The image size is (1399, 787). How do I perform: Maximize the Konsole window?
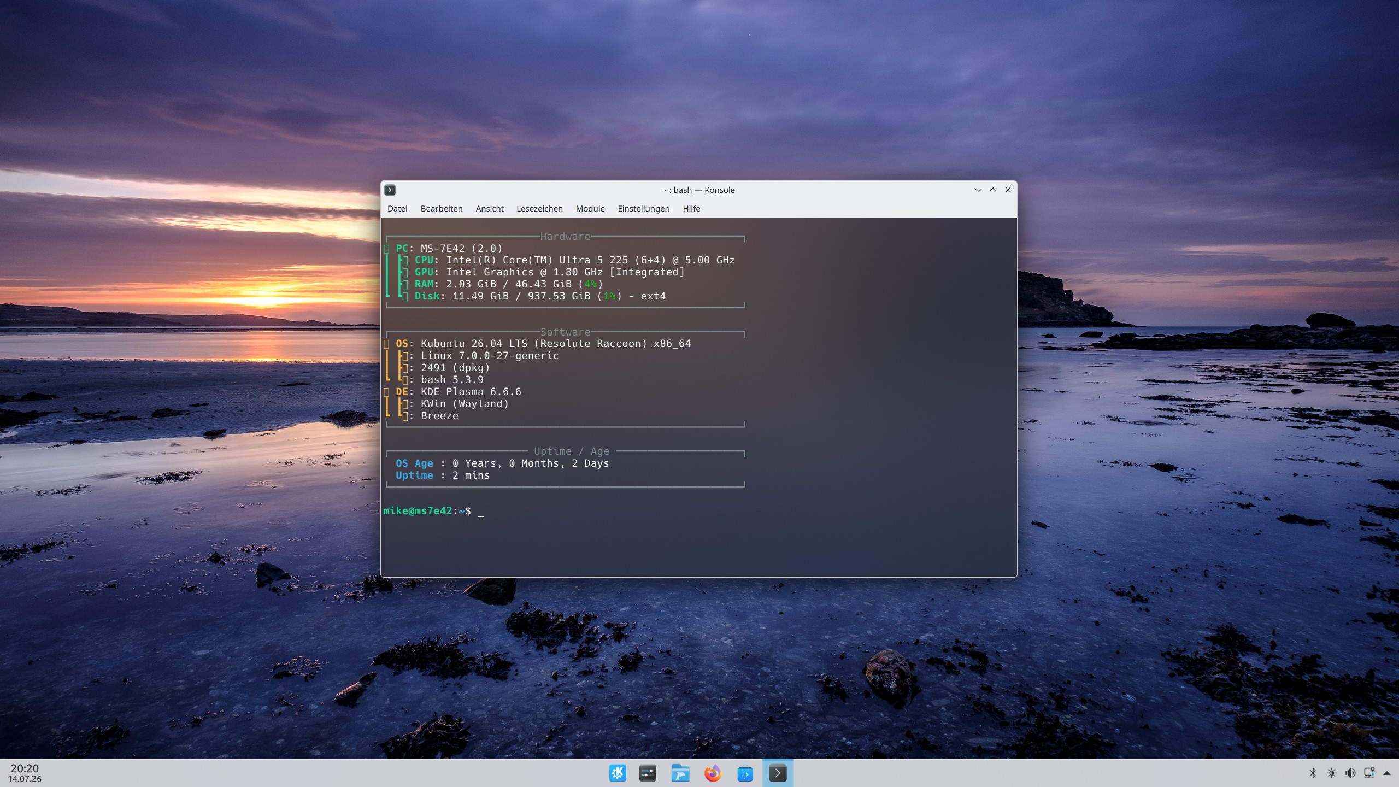[x=993, y=190]
